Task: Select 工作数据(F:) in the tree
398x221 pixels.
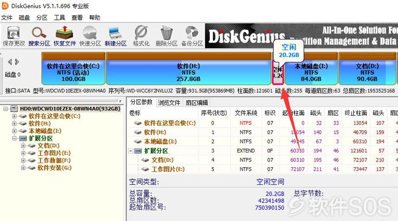Action: 54,160
